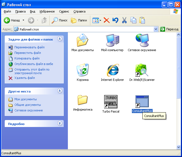Click the Copy toolbar icon
Image resolution: width=182 pixels, height=157 pixels.
coord(133,20)
